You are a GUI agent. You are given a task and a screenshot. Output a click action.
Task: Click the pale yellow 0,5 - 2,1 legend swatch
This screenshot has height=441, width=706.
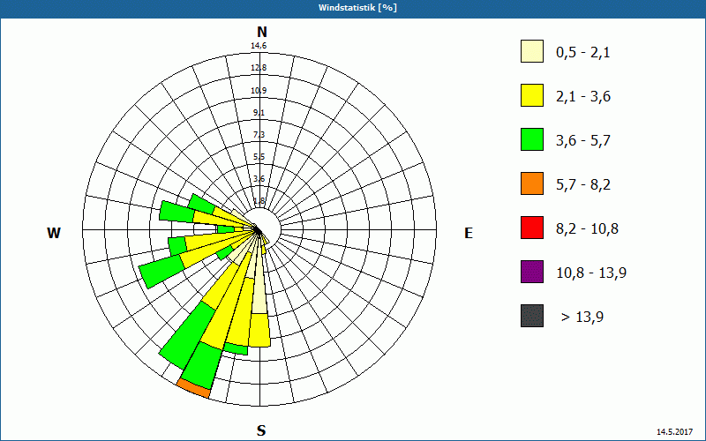click(x=532, y=51)
